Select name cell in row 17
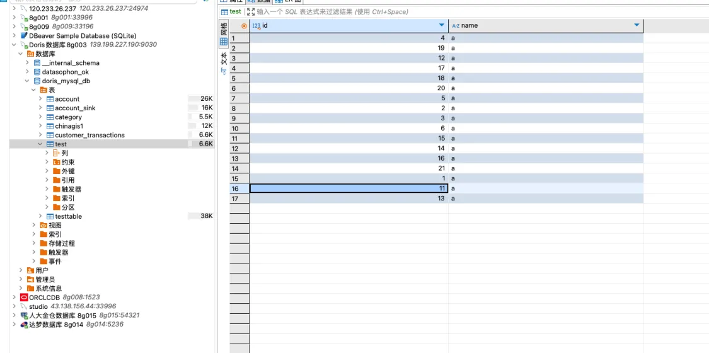Image resolution: width=709 pixels, height=353 pixels. pyautogui.click(x=546, y=199)
